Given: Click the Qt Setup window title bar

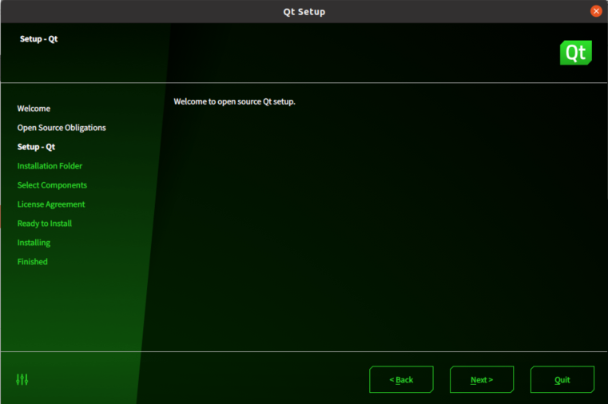Looking at the screenshot, I should point(304,12).
